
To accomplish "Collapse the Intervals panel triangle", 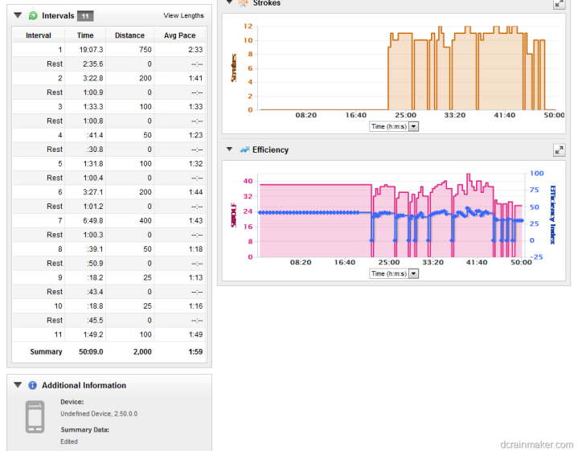I will [18, 15].
